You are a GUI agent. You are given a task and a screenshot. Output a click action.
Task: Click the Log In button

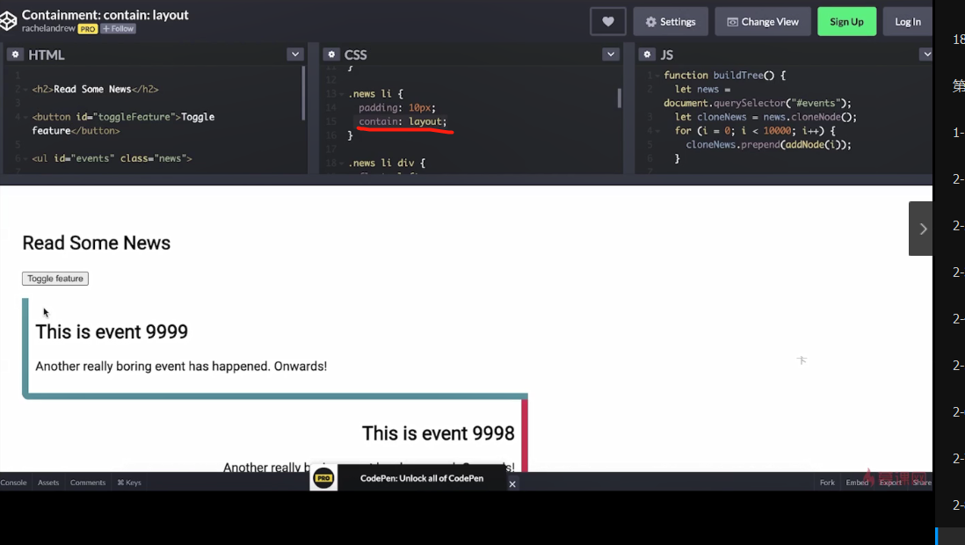pyautogui.click(x=908, y=22)
